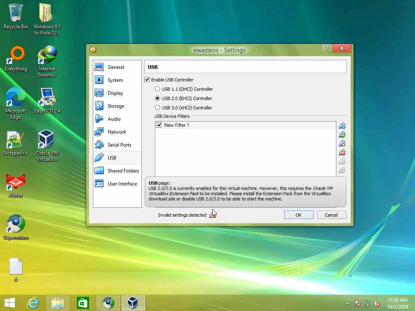The height and width of the screenshot is (311, 415).
Task: Open File Explorer from taskbar
Action: pos(58,303)
